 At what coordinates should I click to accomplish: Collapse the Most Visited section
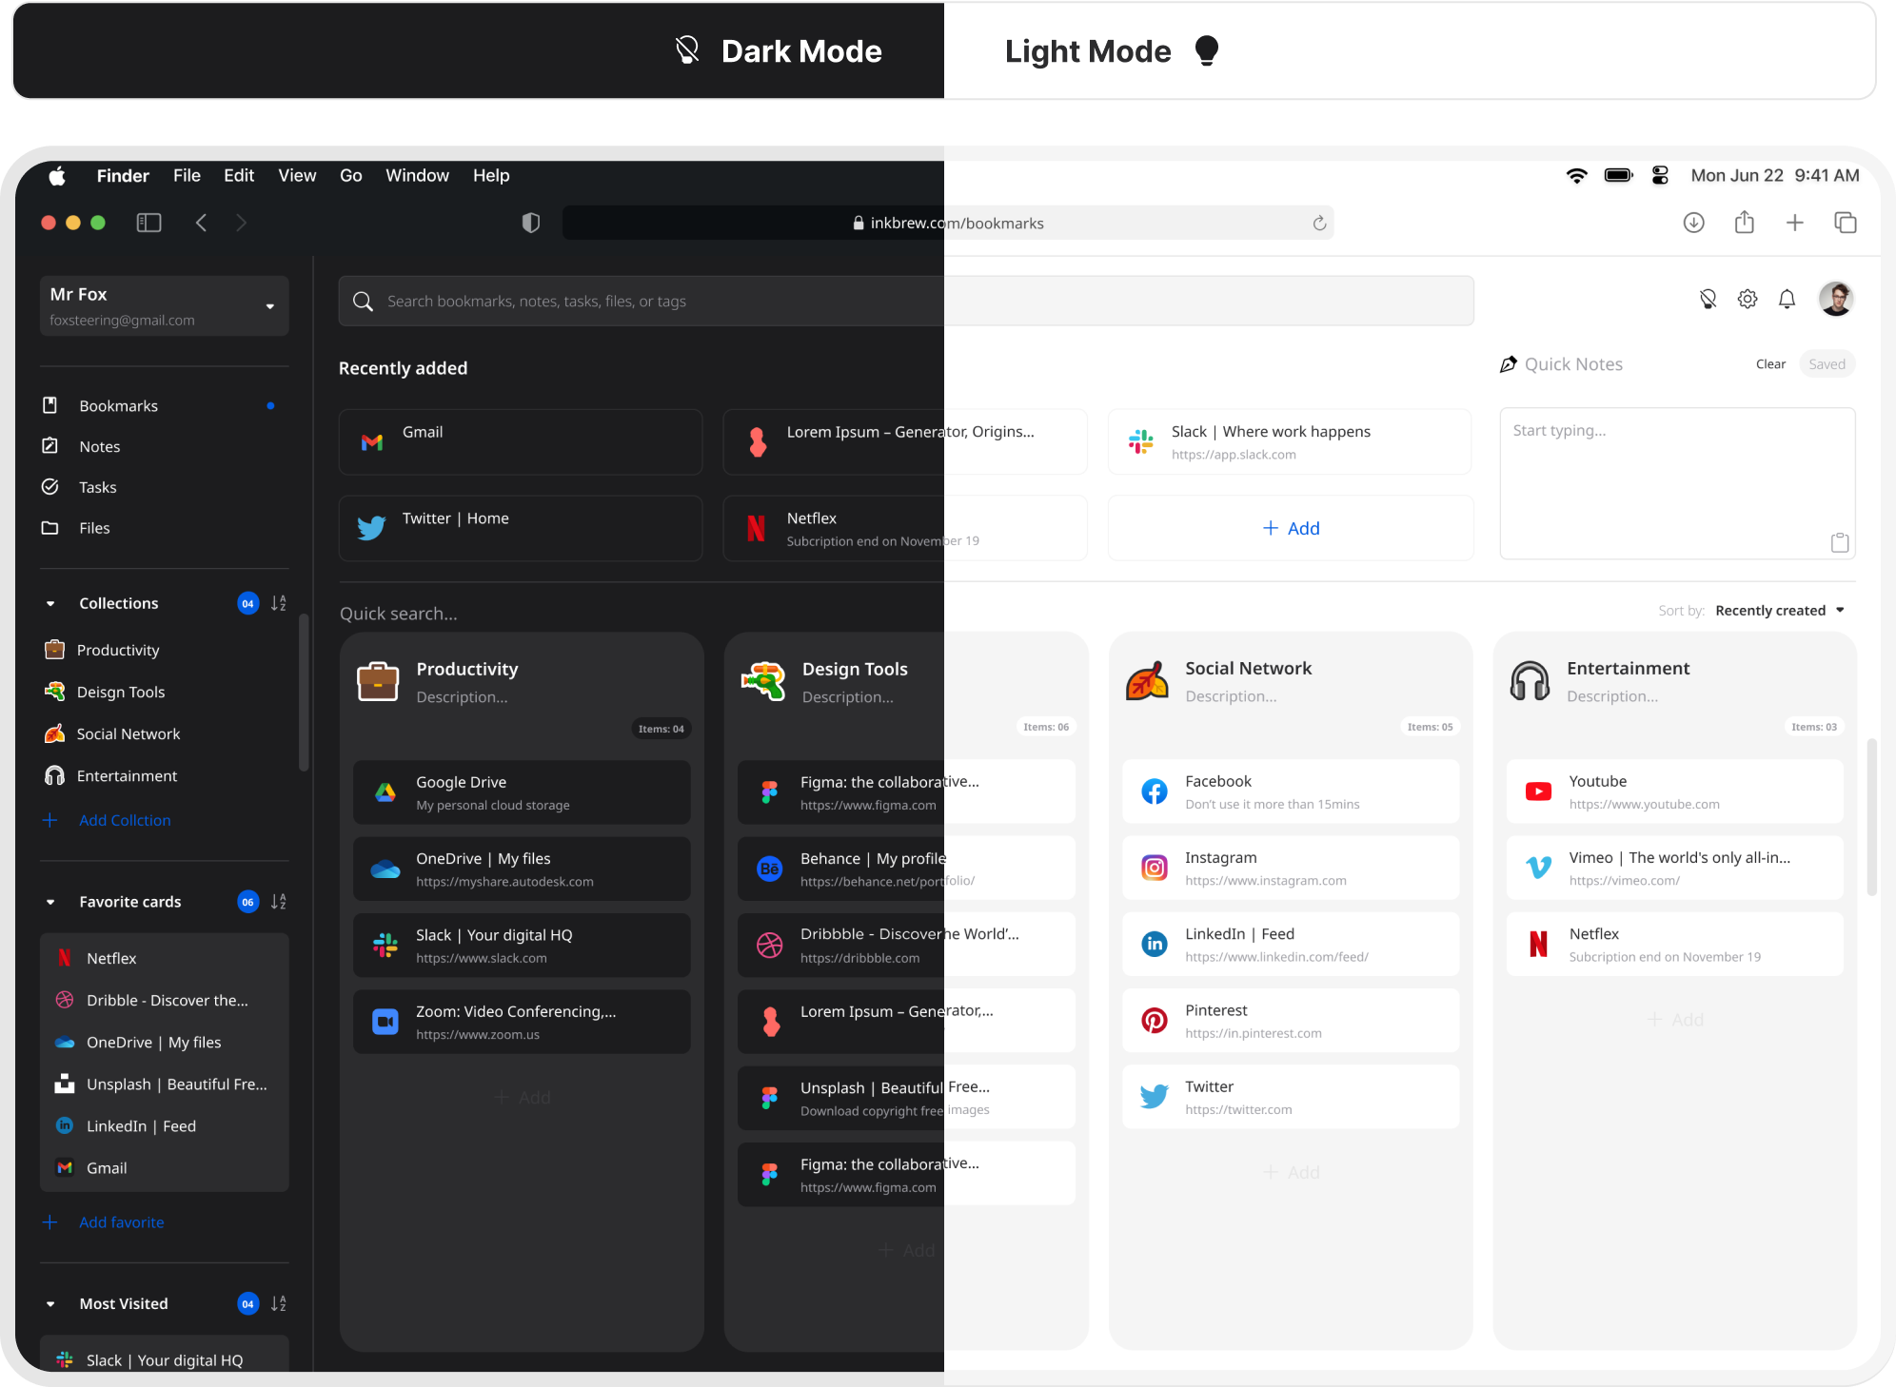tap(50, 1303)
